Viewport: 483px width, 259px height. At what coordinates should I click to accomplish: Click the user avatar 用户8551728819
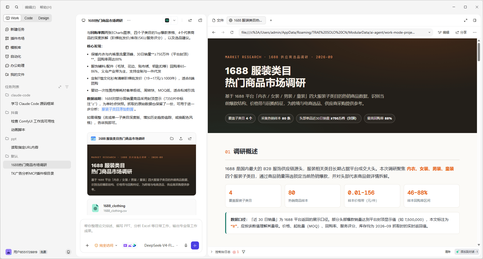tap(9, 252)
